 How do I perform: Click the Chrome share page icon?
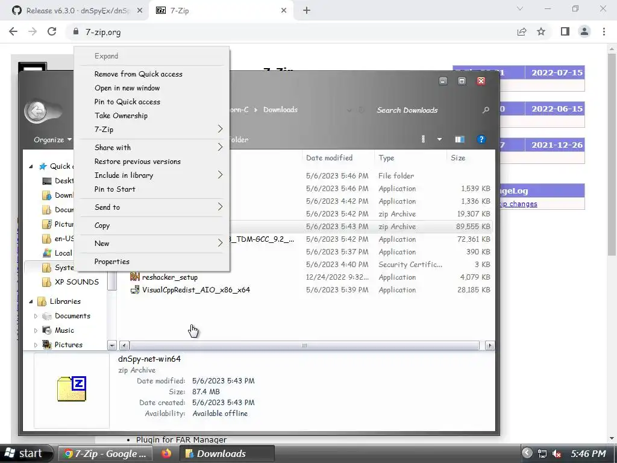pos(522,32)
